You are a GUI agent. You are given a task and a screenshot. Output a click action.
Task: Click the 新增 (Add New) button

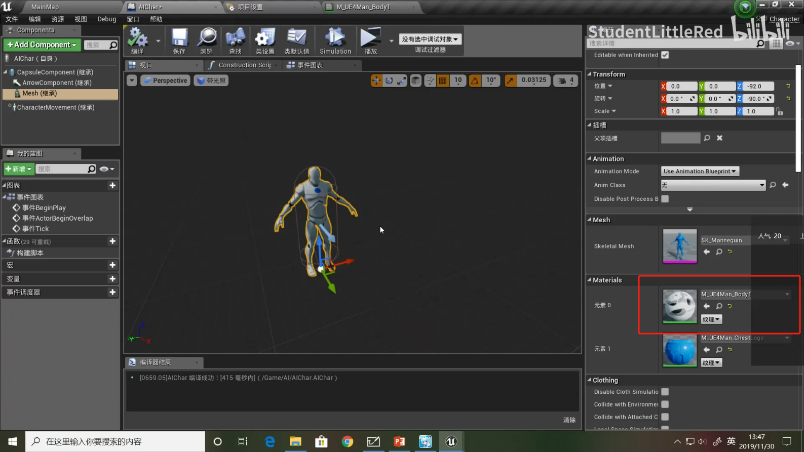tap(19, 169)
